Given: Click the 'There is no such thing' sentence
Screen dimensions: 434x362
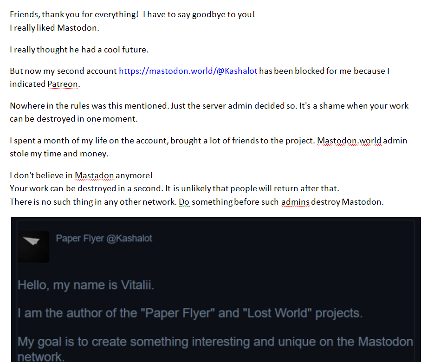Looking at the screenshot, I should [x=93, y=202].
